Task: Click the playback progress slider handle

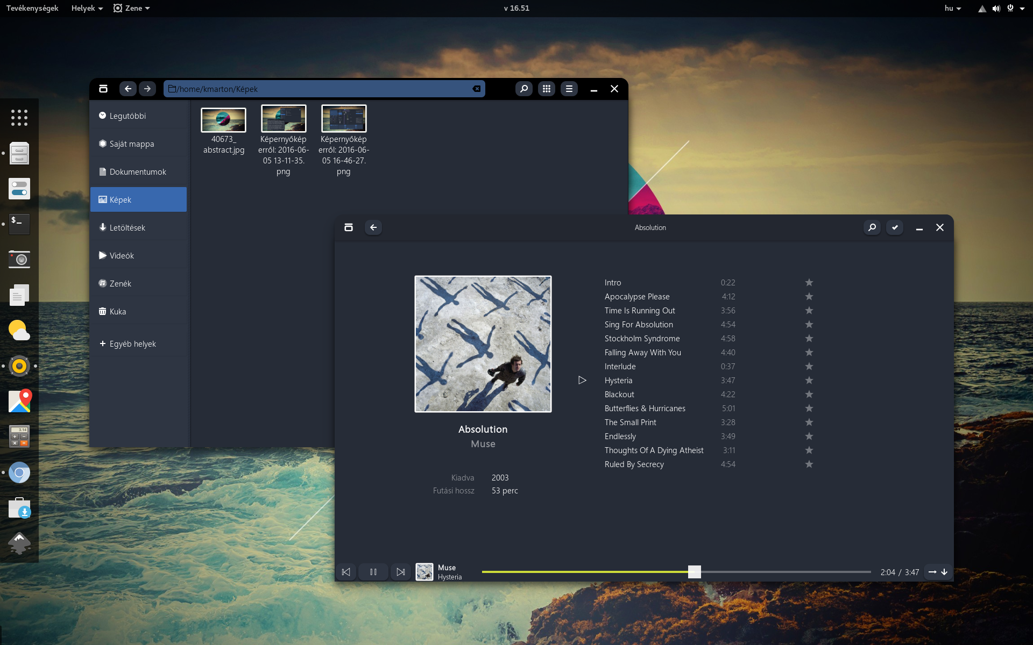Action: (695, 572)
